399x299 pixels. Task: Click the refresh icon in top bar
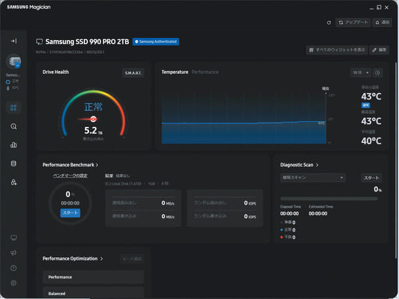coord(329,23)
